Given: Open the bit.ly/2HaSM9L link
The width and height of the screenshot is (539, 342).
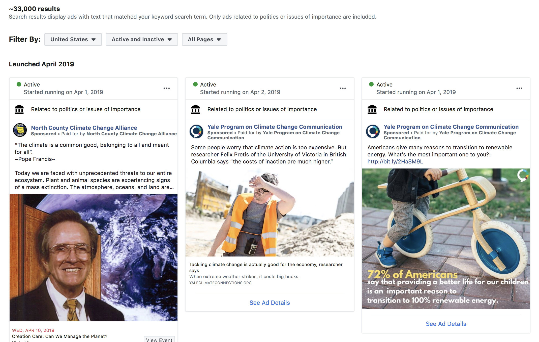Looking at the screenshot, I should click(x=395, y=161).
